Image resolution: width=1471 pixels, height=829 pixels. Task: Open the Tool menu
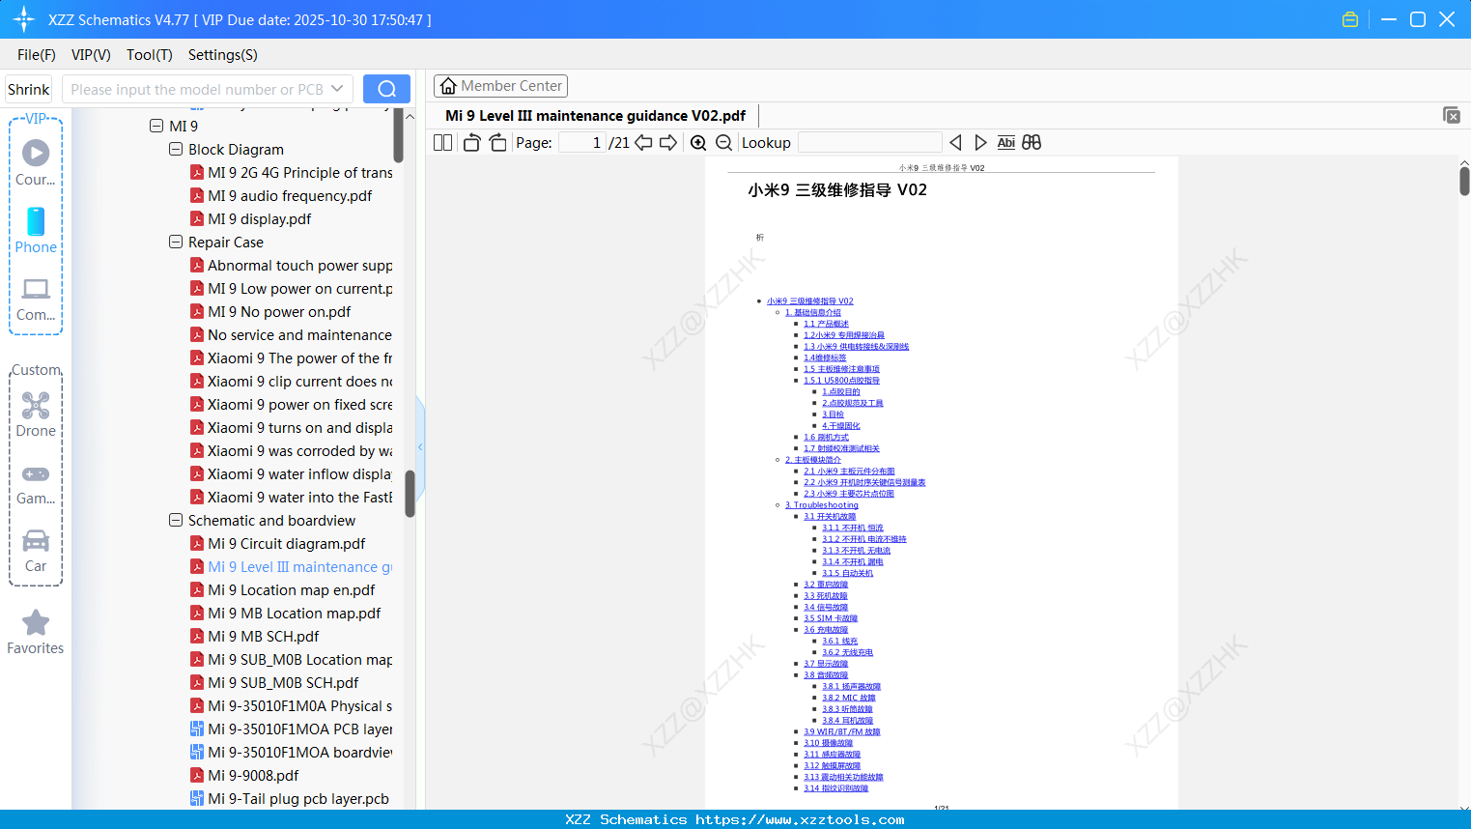(x=150, y=55)
